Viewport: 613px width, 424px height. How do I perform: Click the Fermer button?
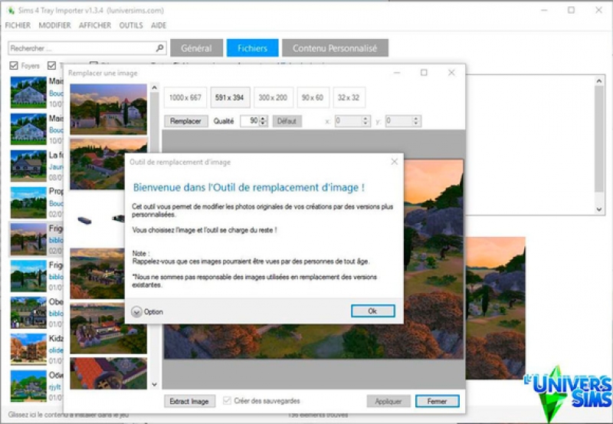click(x=437, y=401)
